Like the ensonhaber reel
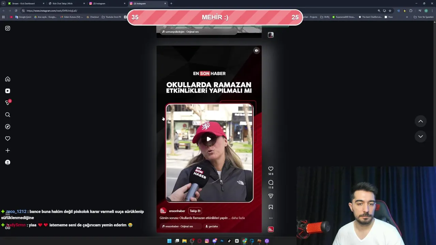The height and width of the screenshot is (245, 436). (x=271, y=169)
